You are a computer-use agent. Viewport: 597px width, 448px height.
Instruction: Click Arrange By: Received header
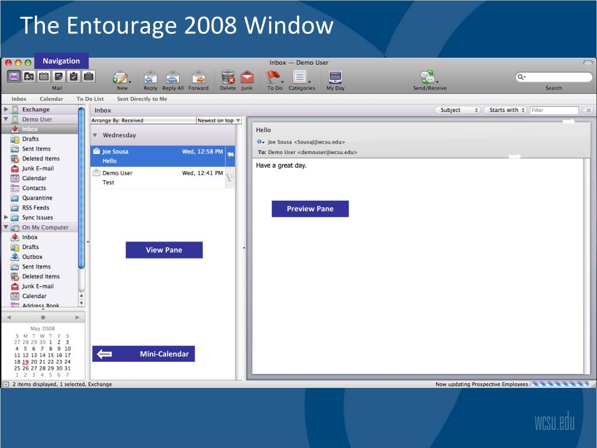[x=143, y=120]
